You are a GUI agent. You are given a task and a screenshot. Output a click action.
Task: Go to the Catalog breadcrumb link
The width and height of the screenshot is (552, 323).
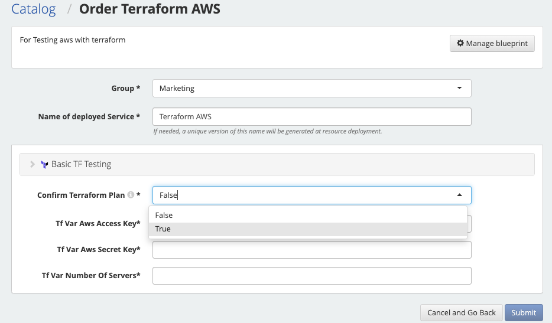click(34, 9)
